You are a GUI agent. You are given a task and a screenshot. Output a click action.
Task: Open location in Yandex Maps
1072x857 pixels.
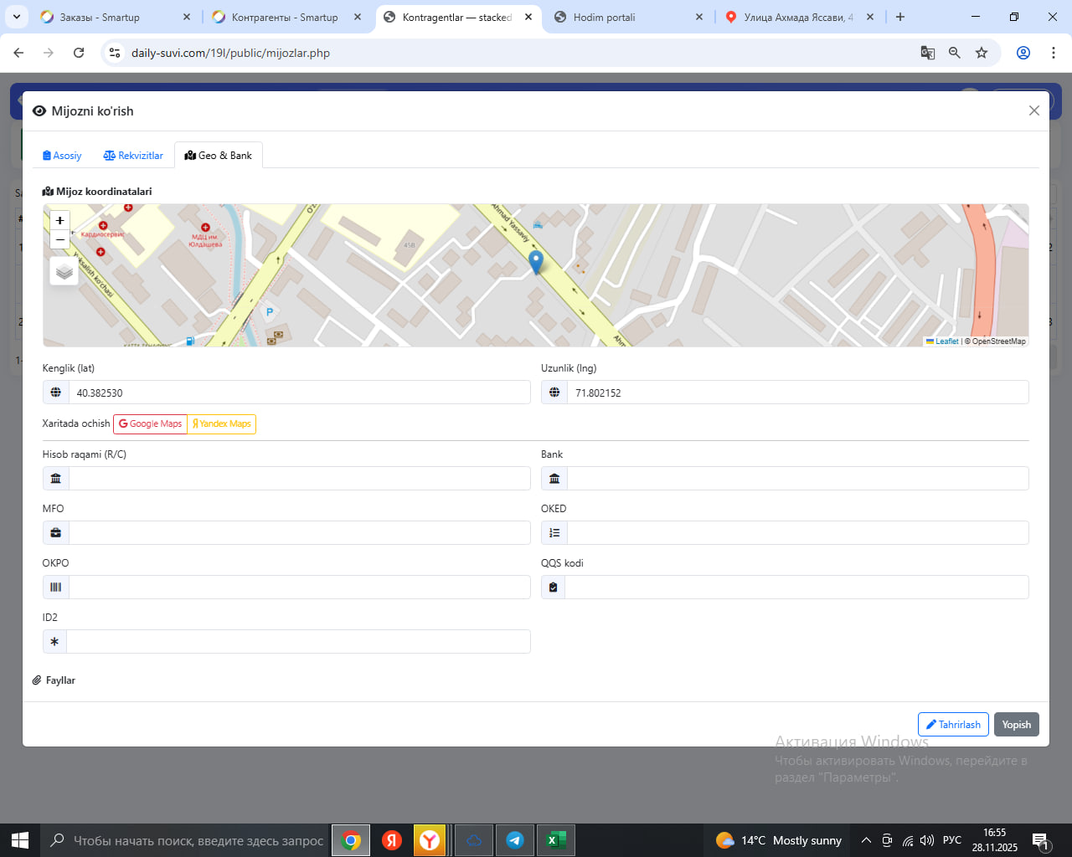pyautogui.click(x=222, y=424)
